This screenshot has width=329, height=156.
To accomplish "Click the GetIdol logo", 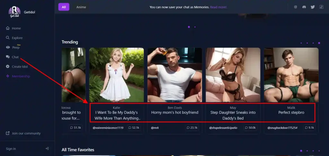I will click(14, 12).
